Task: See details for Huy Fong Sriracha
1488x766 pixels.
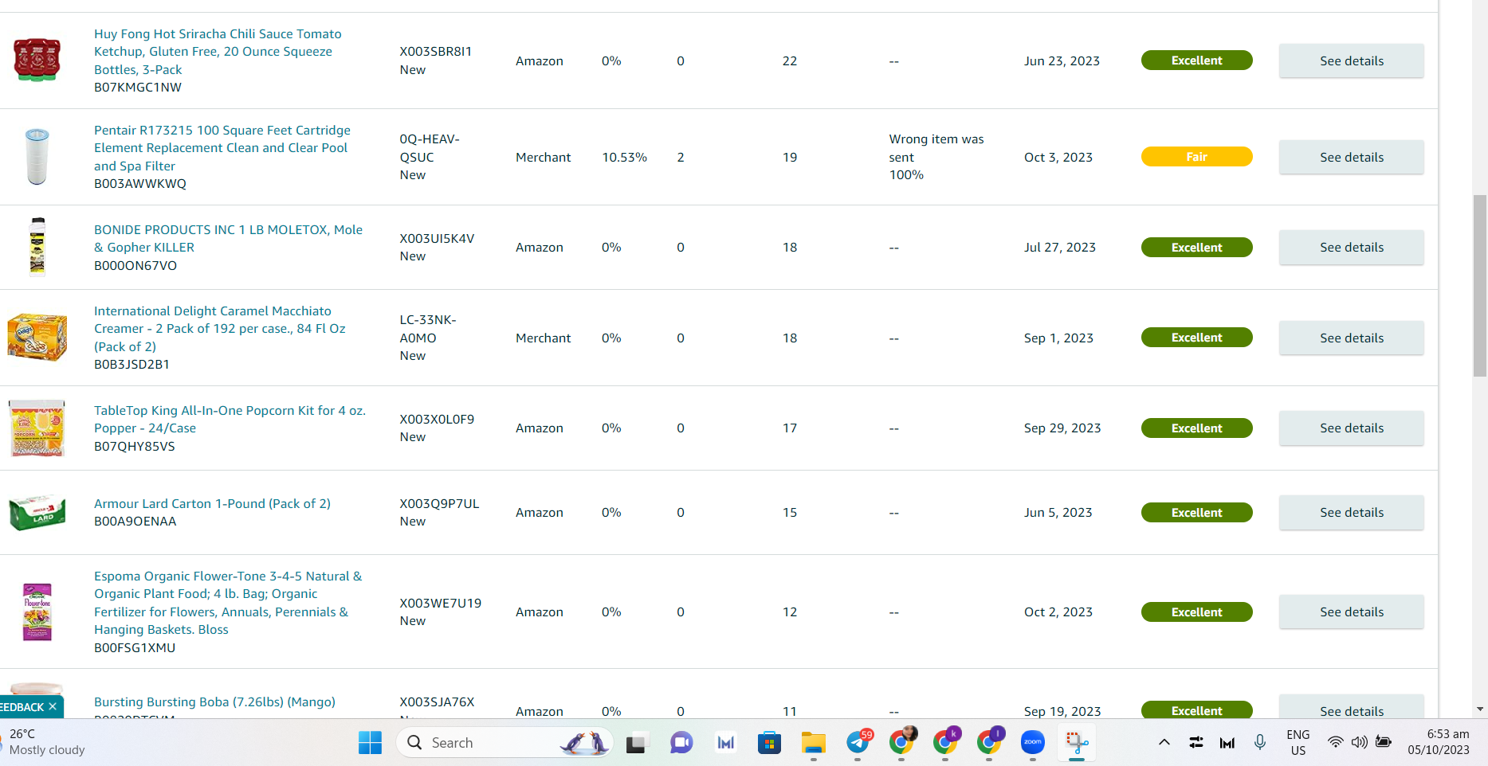Action: [x=1351, y=61]
